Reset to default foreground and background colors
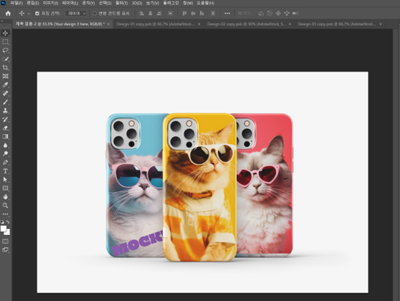400x301 pixels. coord(2,222)
